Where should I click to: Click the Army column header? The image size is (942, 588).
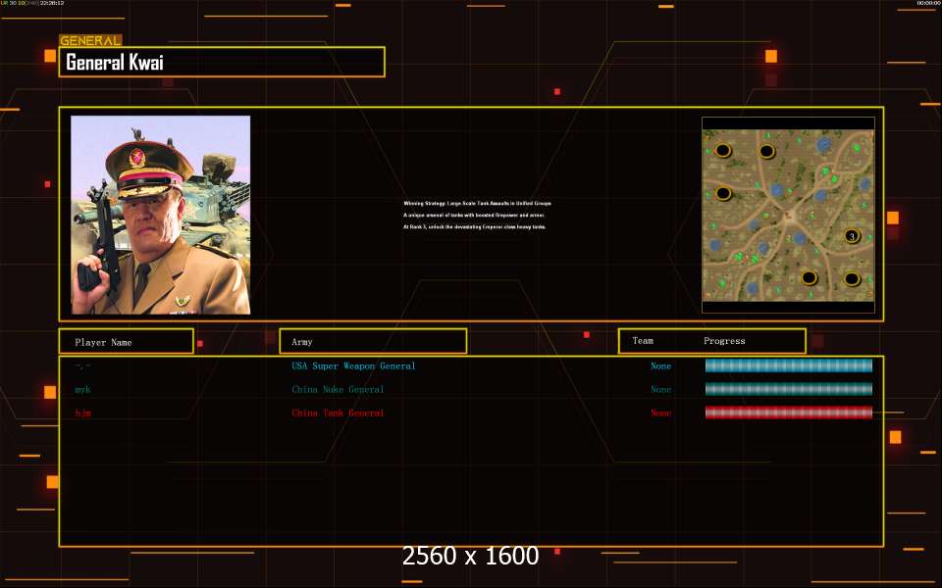click(x=373, y=342)
